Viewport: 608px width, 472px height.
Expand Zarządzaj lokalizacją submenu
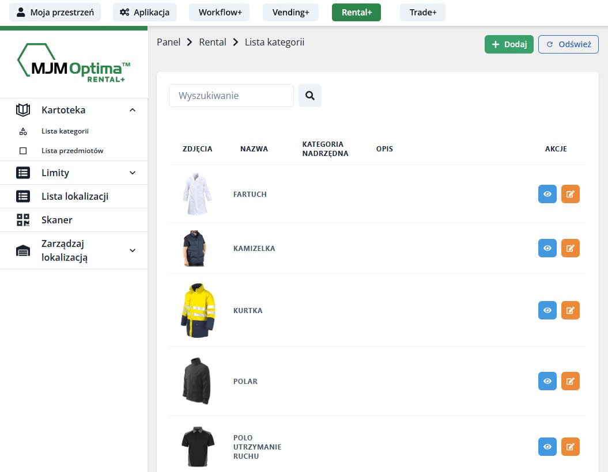pyautogui.click(x=132, y=250)
